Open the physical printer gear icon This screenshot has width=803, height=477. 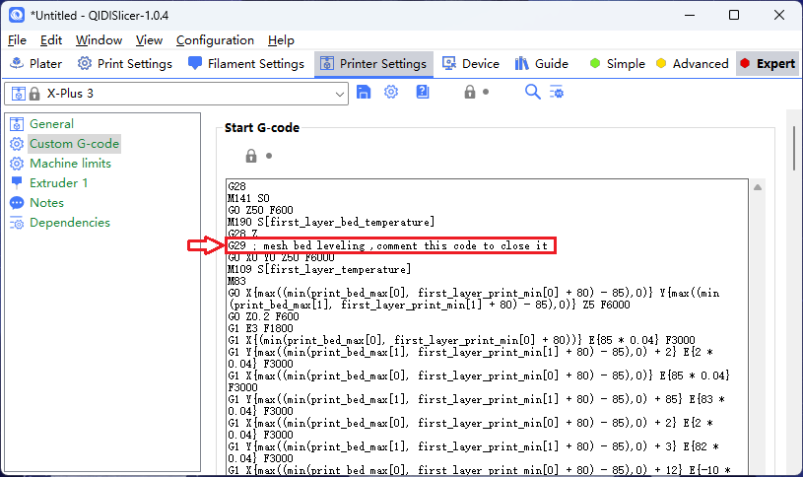click(x=391, y=92)
